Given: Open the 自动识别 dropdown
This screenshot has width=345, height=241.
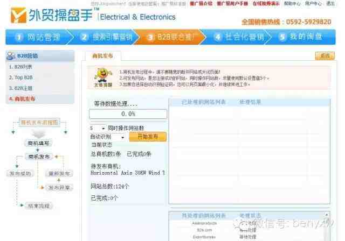Looking at the screenshot, I should pyautogui.click(x=107, y=137).
